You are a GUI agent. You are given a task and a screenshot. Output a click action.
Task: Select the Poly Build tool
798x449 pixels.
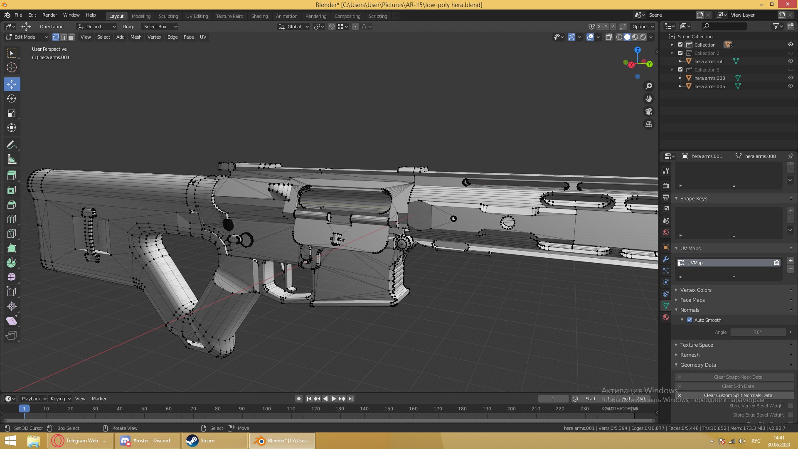pos(12,248)
